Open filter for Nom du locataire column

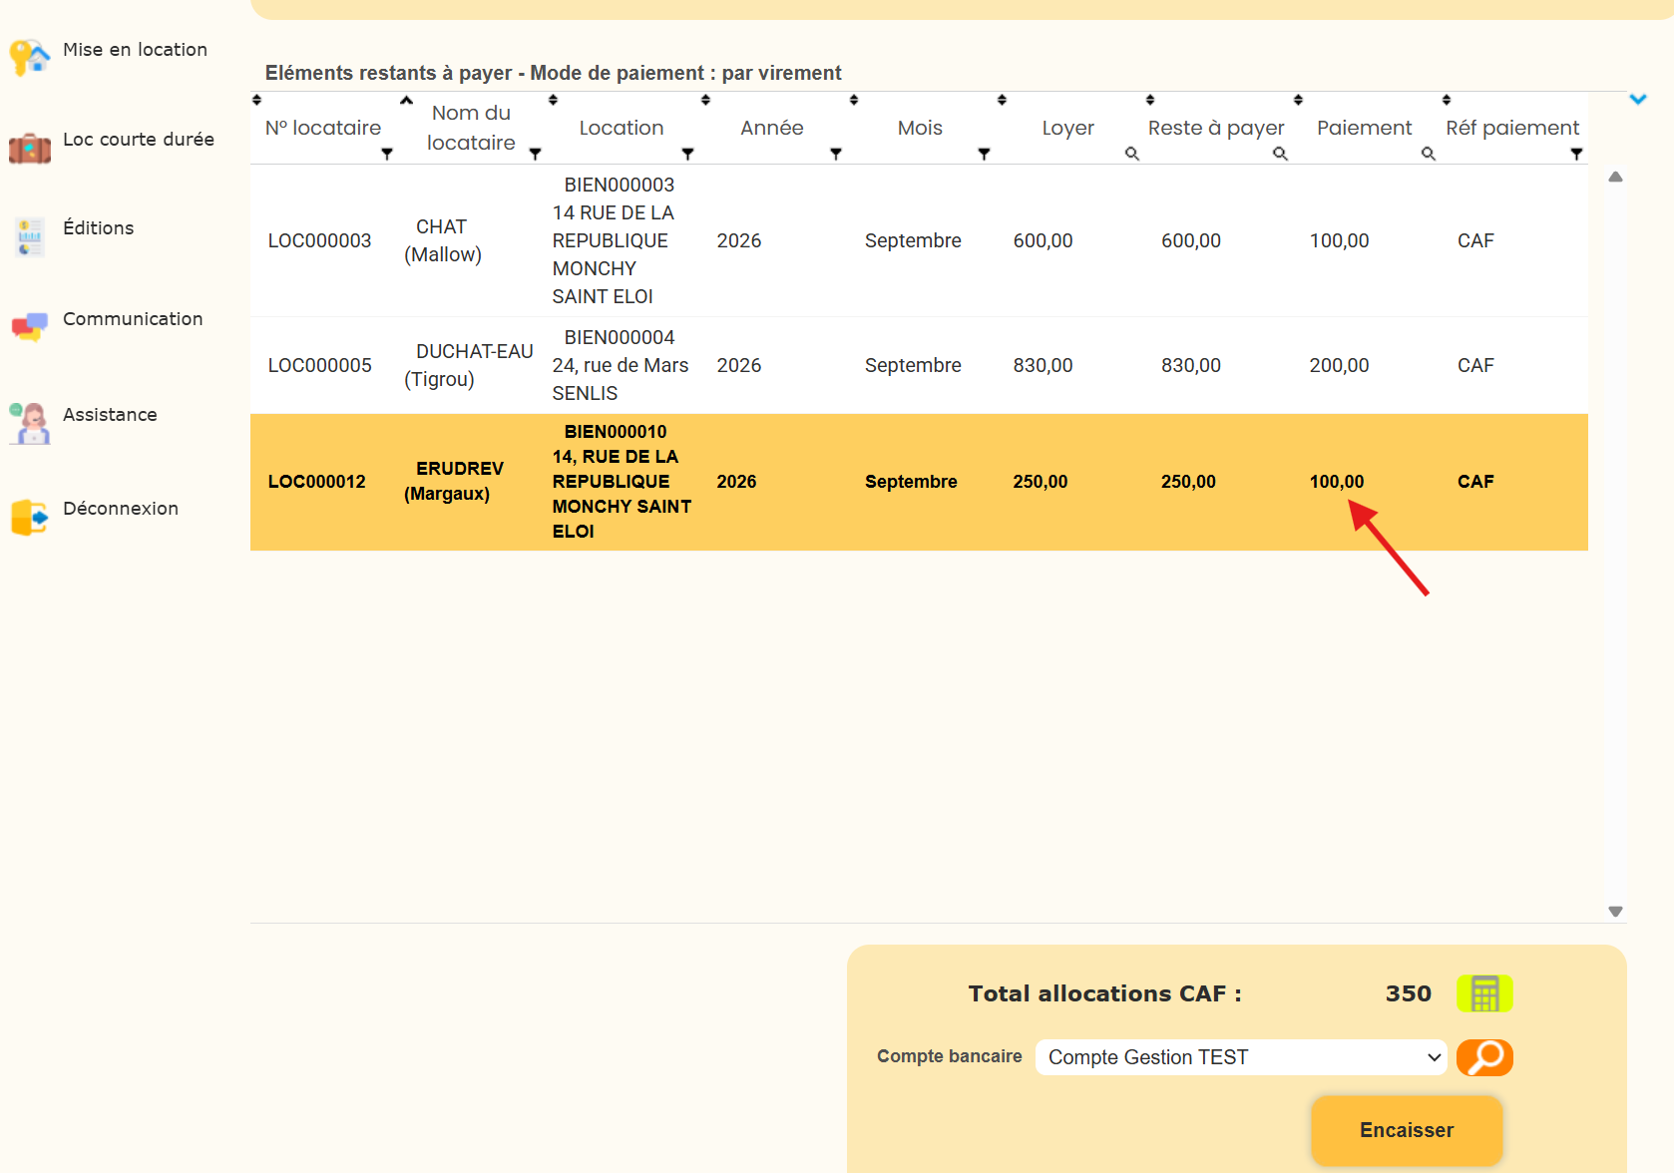point(535,154)
